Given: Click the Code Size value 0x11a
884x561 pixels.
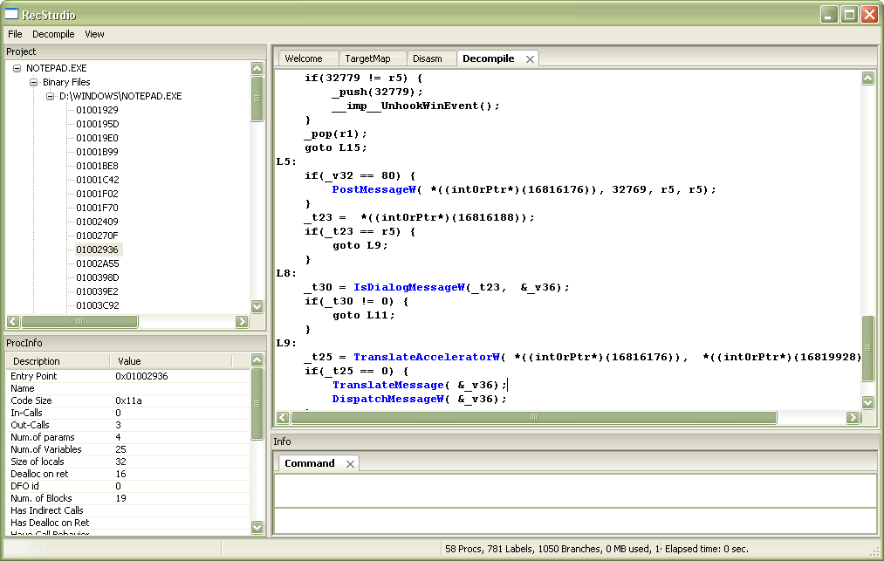Looking at the screenshot, I should [x=128, y=400].
